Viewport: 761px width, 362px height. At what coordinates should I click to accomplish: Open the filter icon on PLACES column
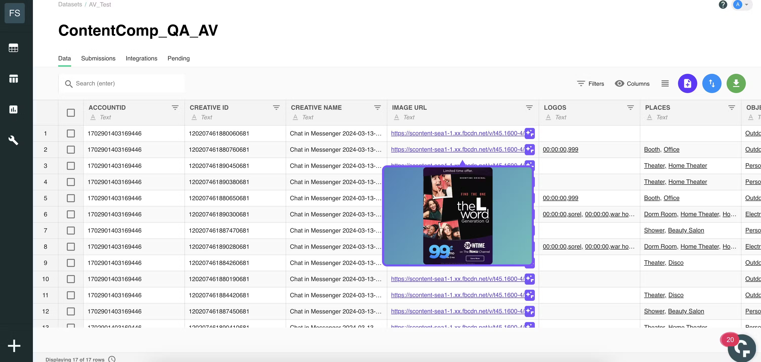(731, 107)
